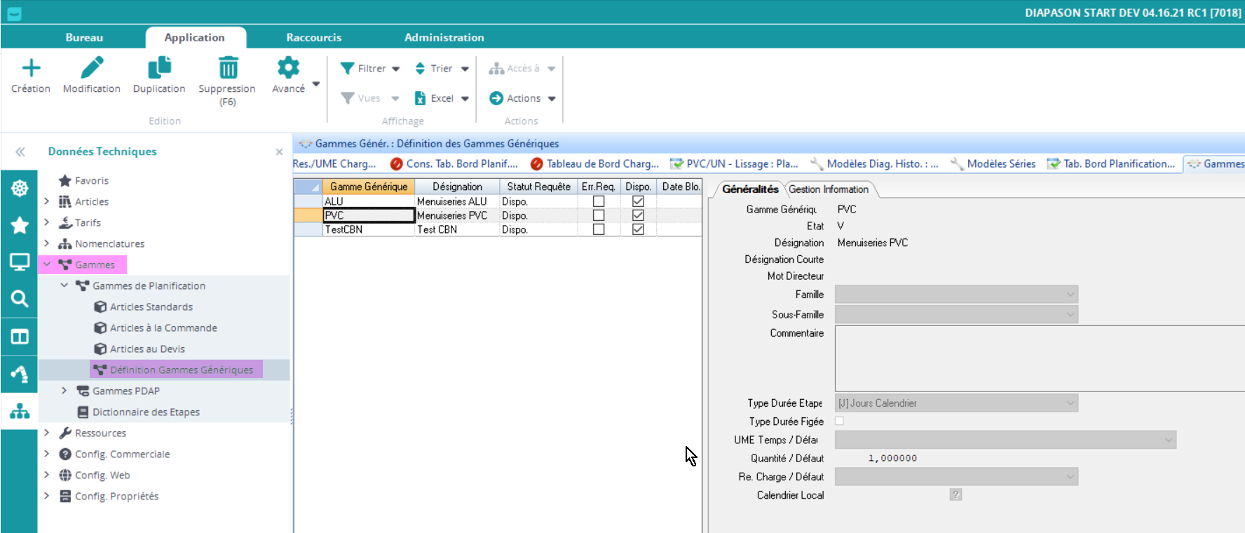
Task: Click inside the Commentaire text area
Action: (1037, 358)
